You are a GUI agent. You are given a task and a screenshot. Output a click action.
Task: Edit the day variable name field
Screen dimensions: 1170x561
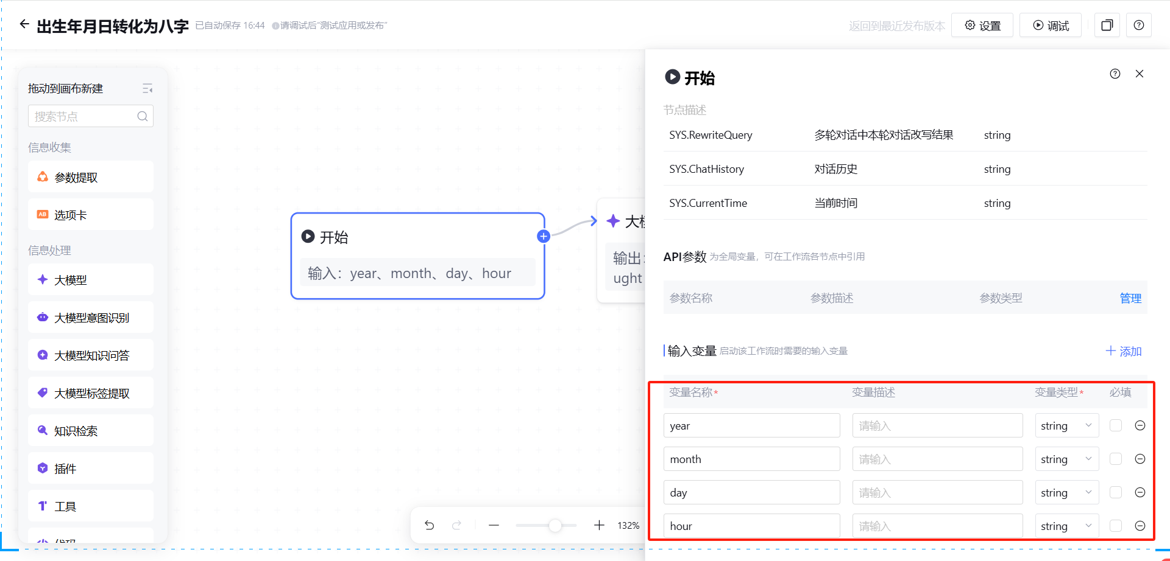[752, 492]
